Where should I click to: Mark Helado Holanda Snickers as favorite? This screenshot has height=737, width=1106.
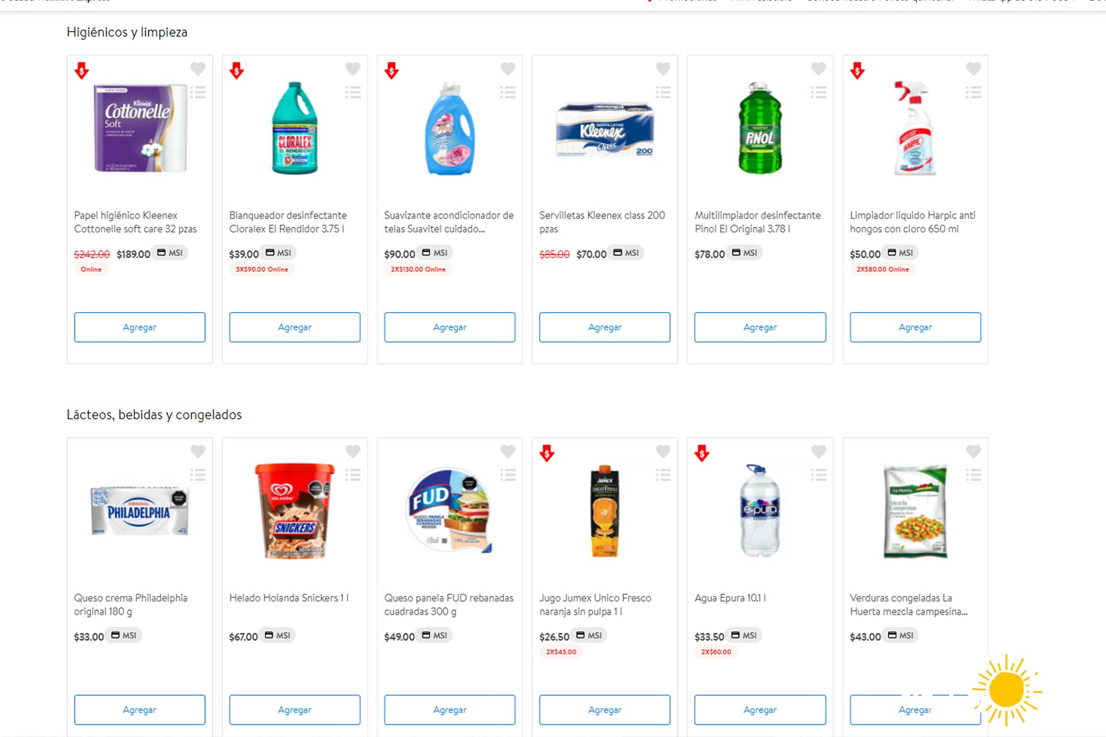(x=353, y=451)
